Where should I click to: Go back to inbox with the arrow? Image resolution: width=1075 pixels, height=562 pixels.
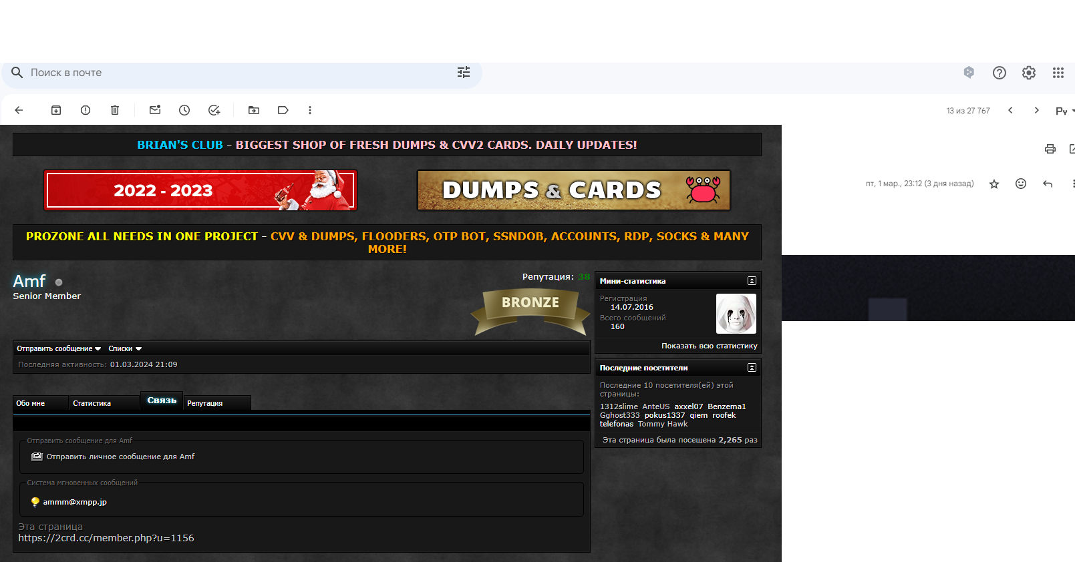tap(19, 110)
